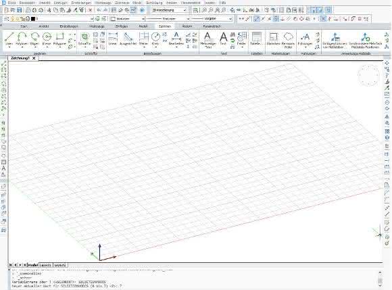Insert a Tabelle from the ribbon
The height and width of the screenshot is (290, 392).
click(257, 39)
